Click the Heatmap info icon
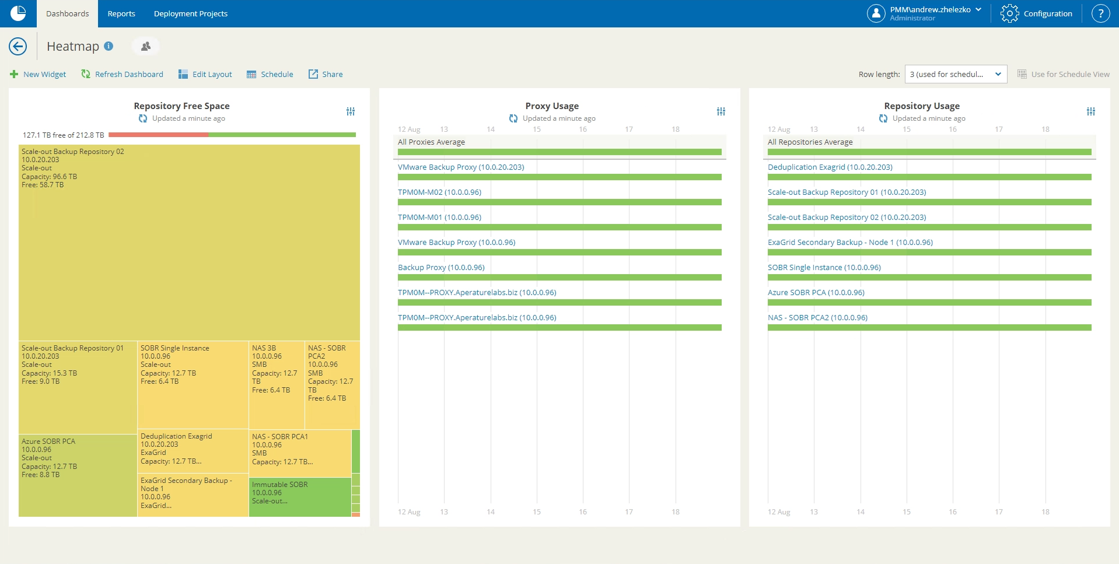This screenshot has height=564, width=1119. click(109, 46)
